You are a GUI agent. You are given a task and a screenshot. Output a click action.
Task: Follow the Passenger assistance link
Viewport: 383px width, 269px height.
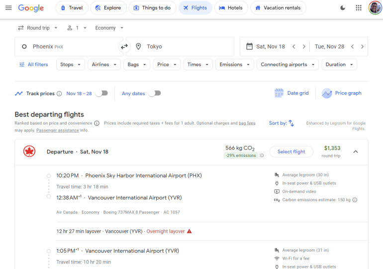tap(58, 131)
